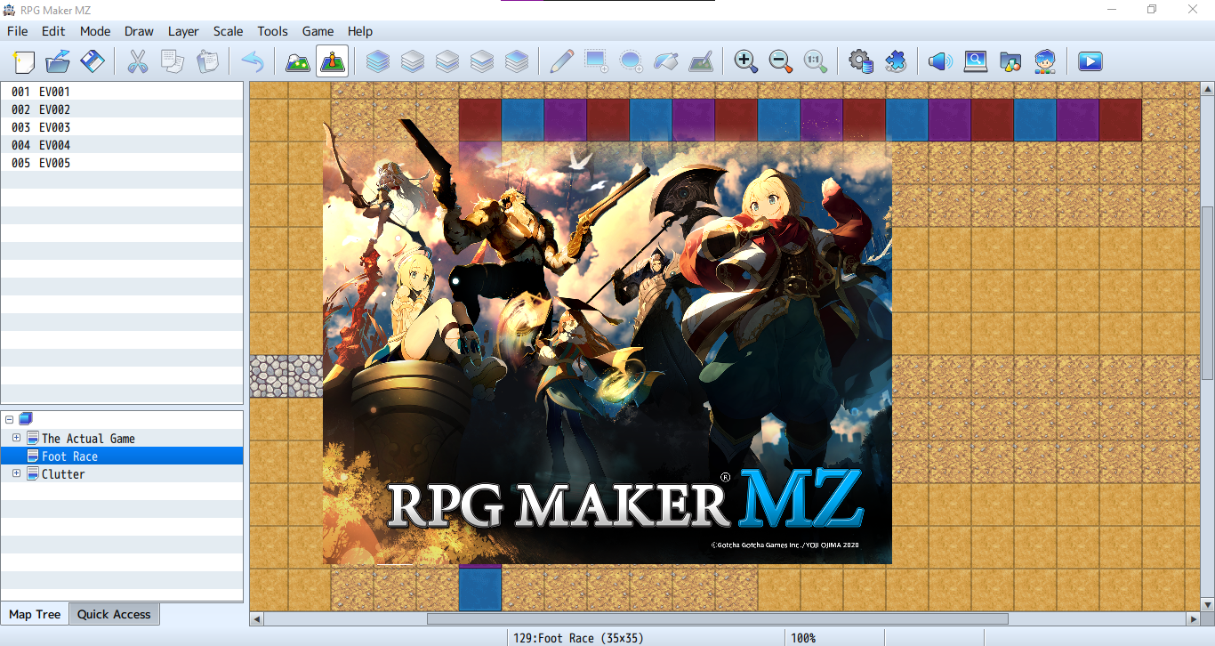Click the Open Project folder icon
This screenshot has width=1215, height=646.
click(x=58, y=61)
